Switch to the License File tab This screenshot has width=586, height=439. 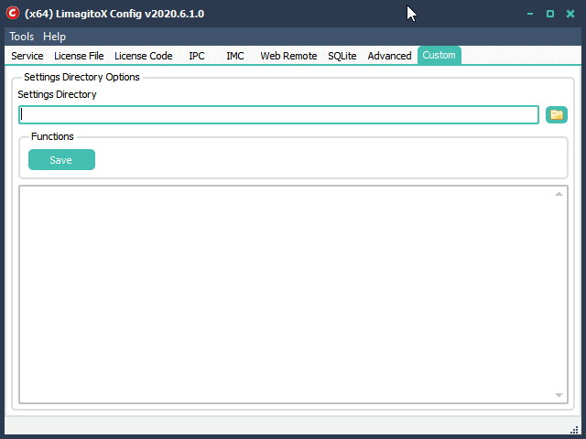point(79,56)
